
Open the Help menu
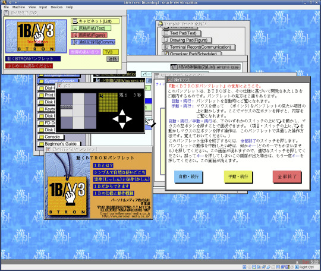[70, 7]
